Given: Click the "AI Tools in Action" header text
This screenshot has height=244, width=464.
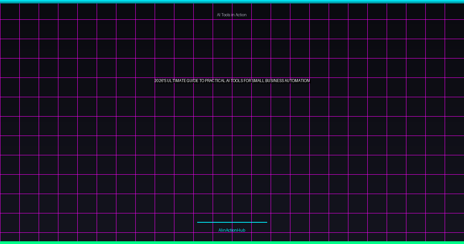Looking at the screenshot, I should coord(232,15).
